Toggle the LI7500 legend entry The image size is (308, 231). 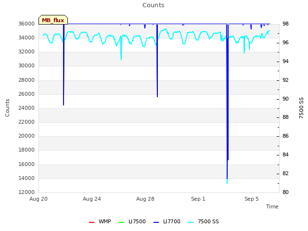[x=132, y=221]
